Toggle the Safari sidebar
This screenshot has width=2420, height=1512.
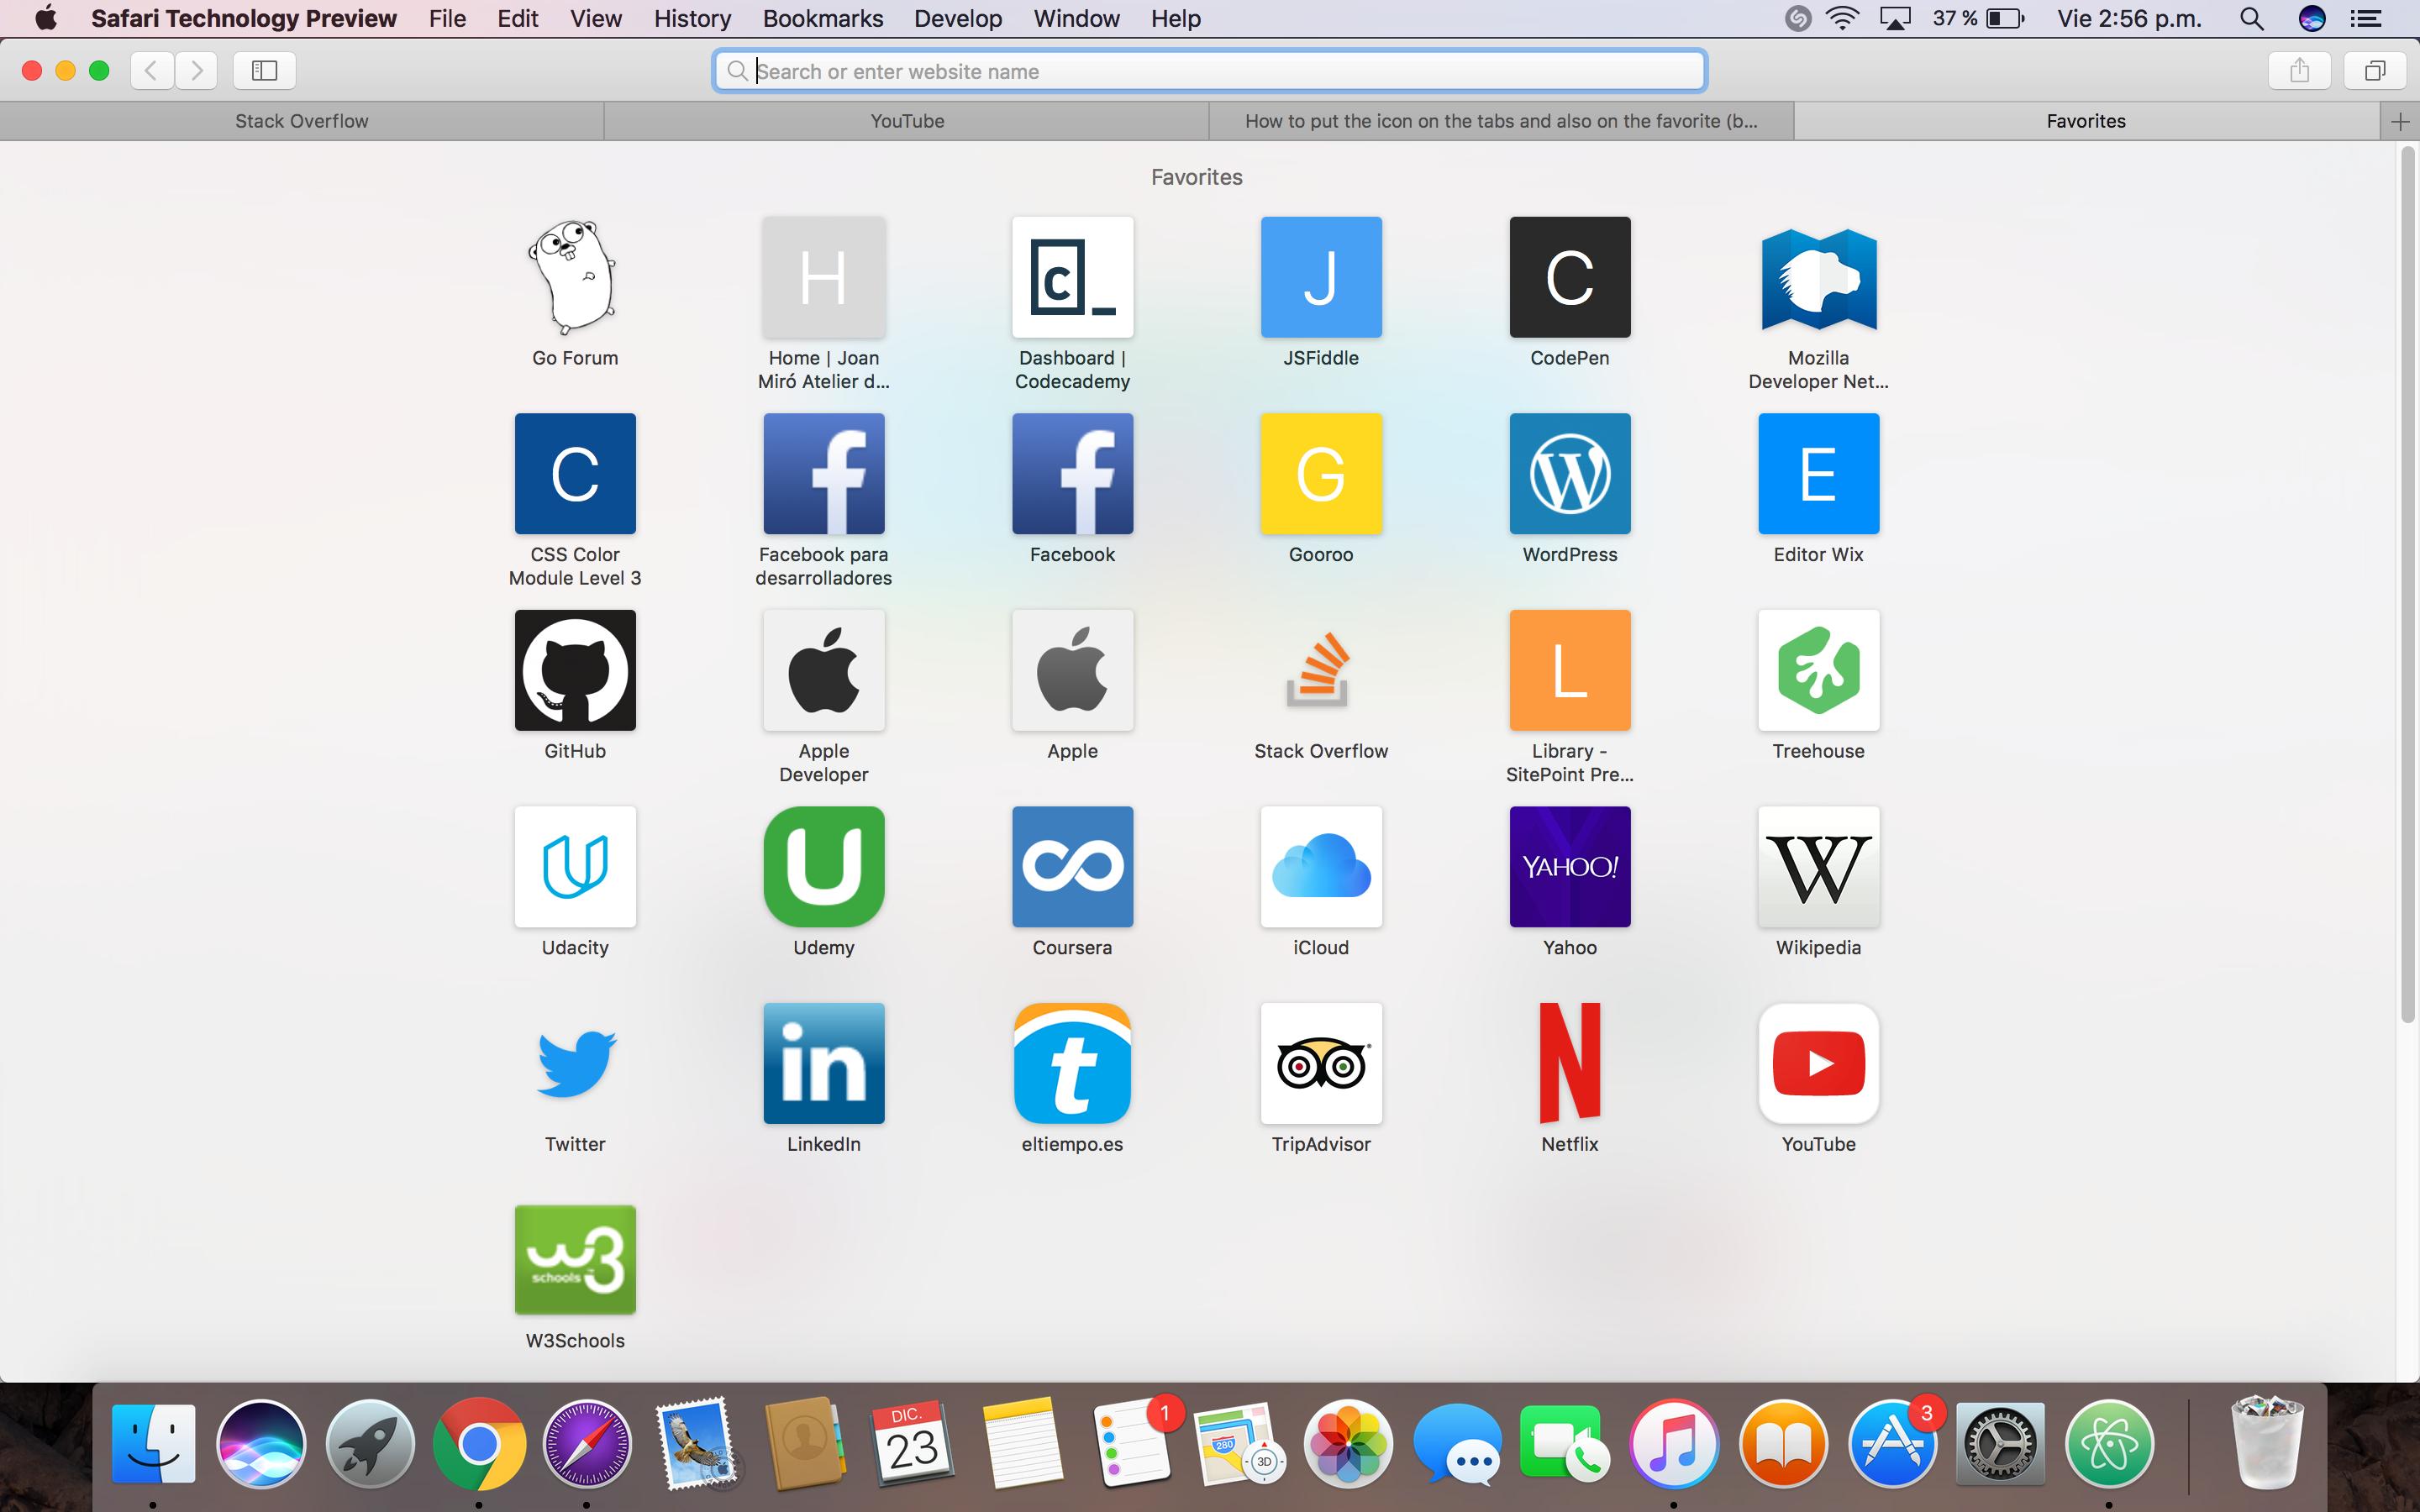(x=264, y=70)
